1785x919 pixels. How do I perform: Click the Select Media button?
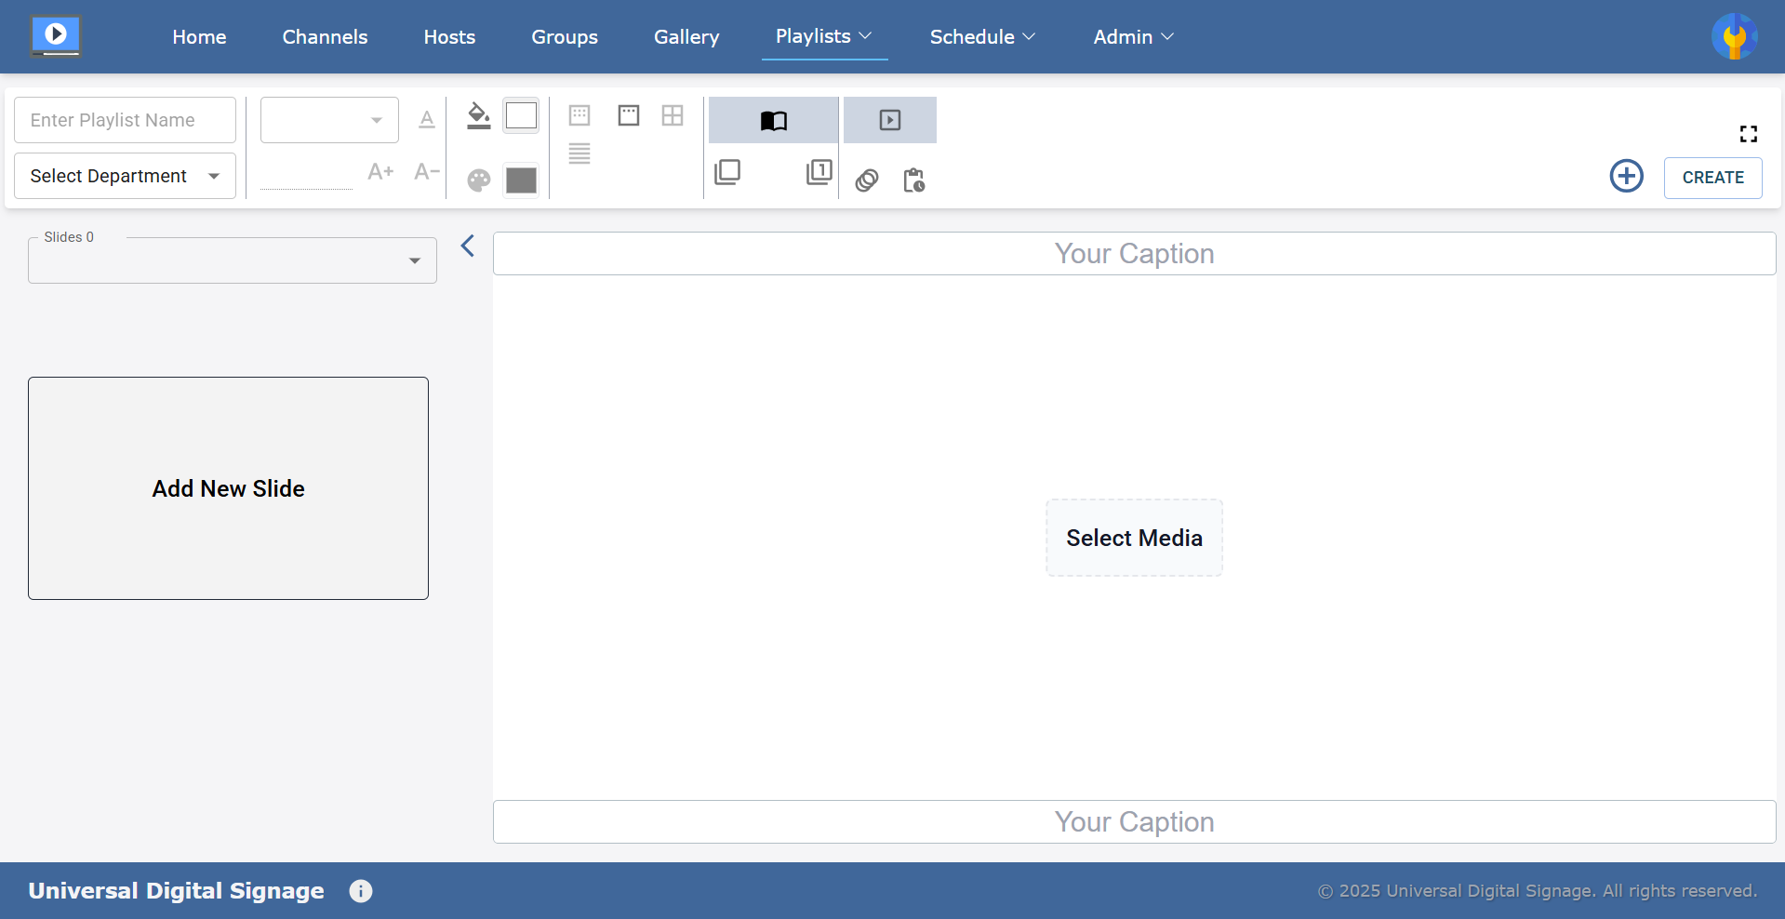point(1134,538)
